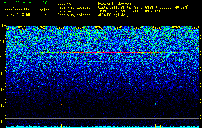
Task: Click the 0851 time label
Action: click(x=22, y=28)
